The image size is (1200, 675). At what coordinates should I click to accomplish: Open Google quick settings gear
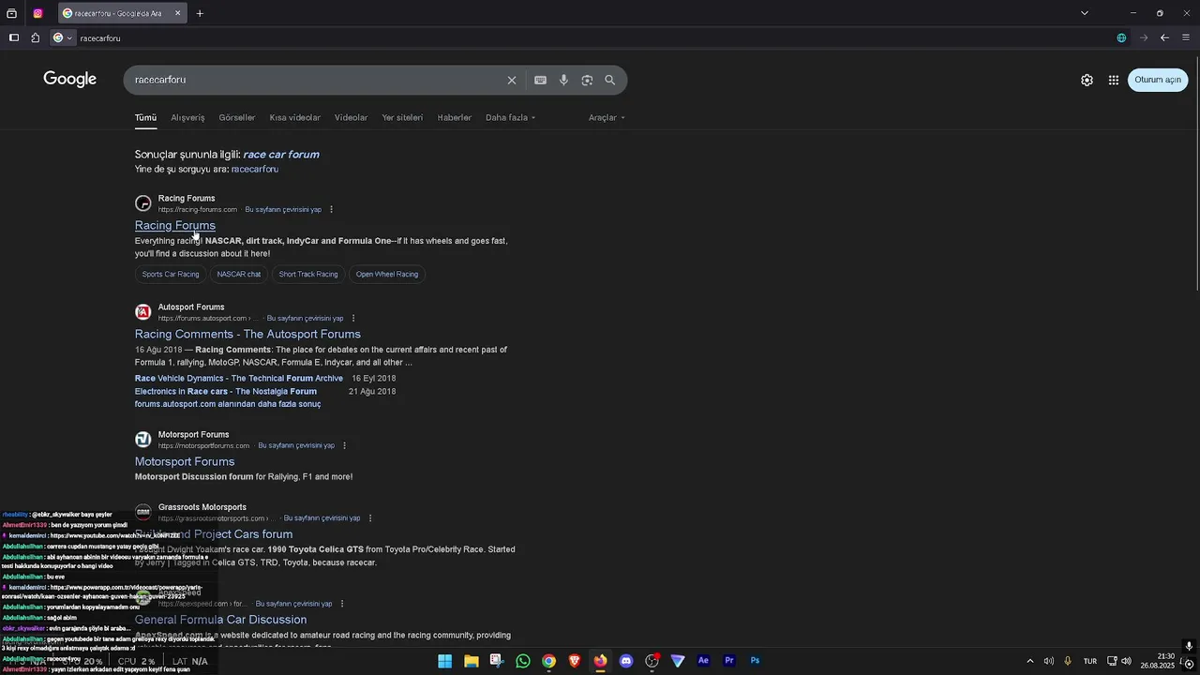pyautogui.click(x=1087, y=80)
